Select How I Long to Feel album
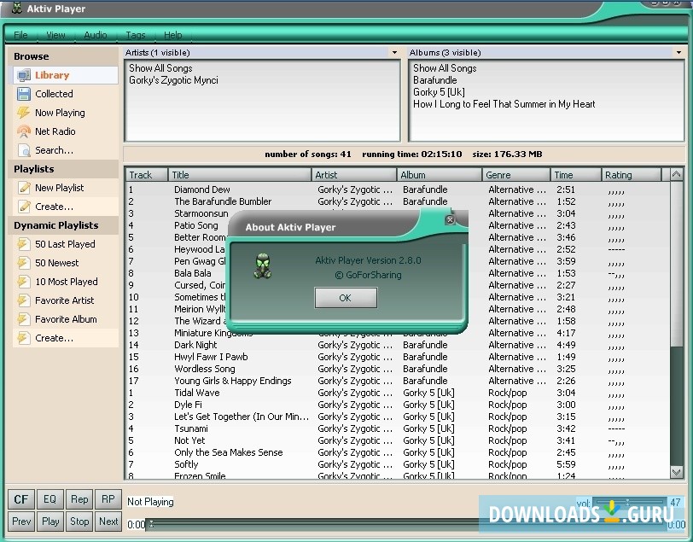Viewport: 693px width, 542px height. coord(504,104)
